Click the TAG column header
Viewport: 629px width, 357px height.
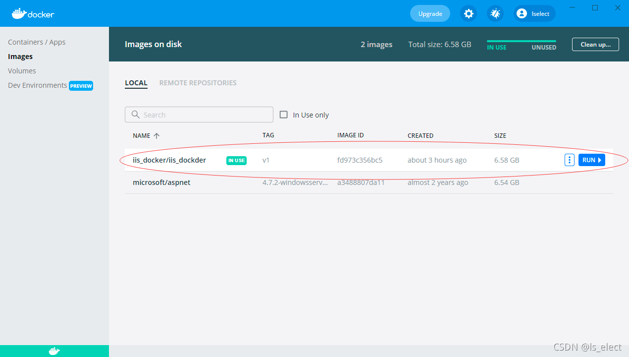[268, 135]
